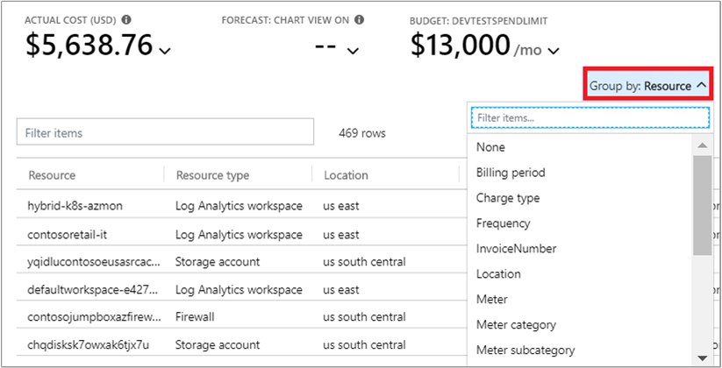
Task: Sort by Resource type column header
Action: pyautogui.click(x=212, y=175)
